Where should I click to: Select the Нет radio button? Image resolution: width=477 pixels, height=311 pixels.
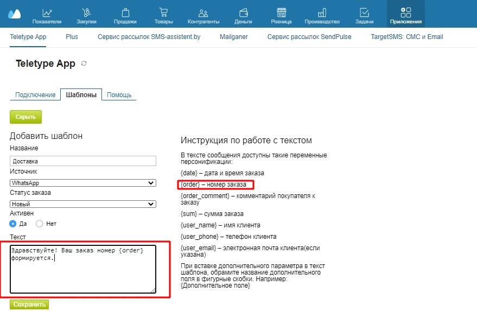[x=39, y=224]
